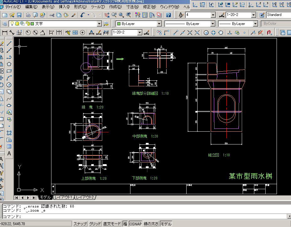Toggle the 文字 layer lock padlock
This screenshot has height=227, width=291.
click(x=28, y=24)
